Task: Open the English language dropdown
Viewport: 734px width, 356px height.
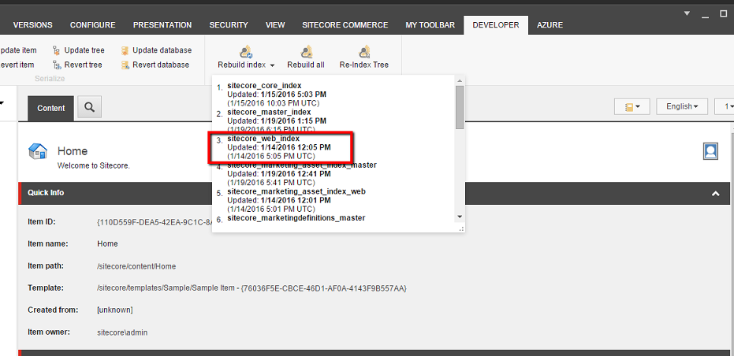Action: [x=682, y=106]
